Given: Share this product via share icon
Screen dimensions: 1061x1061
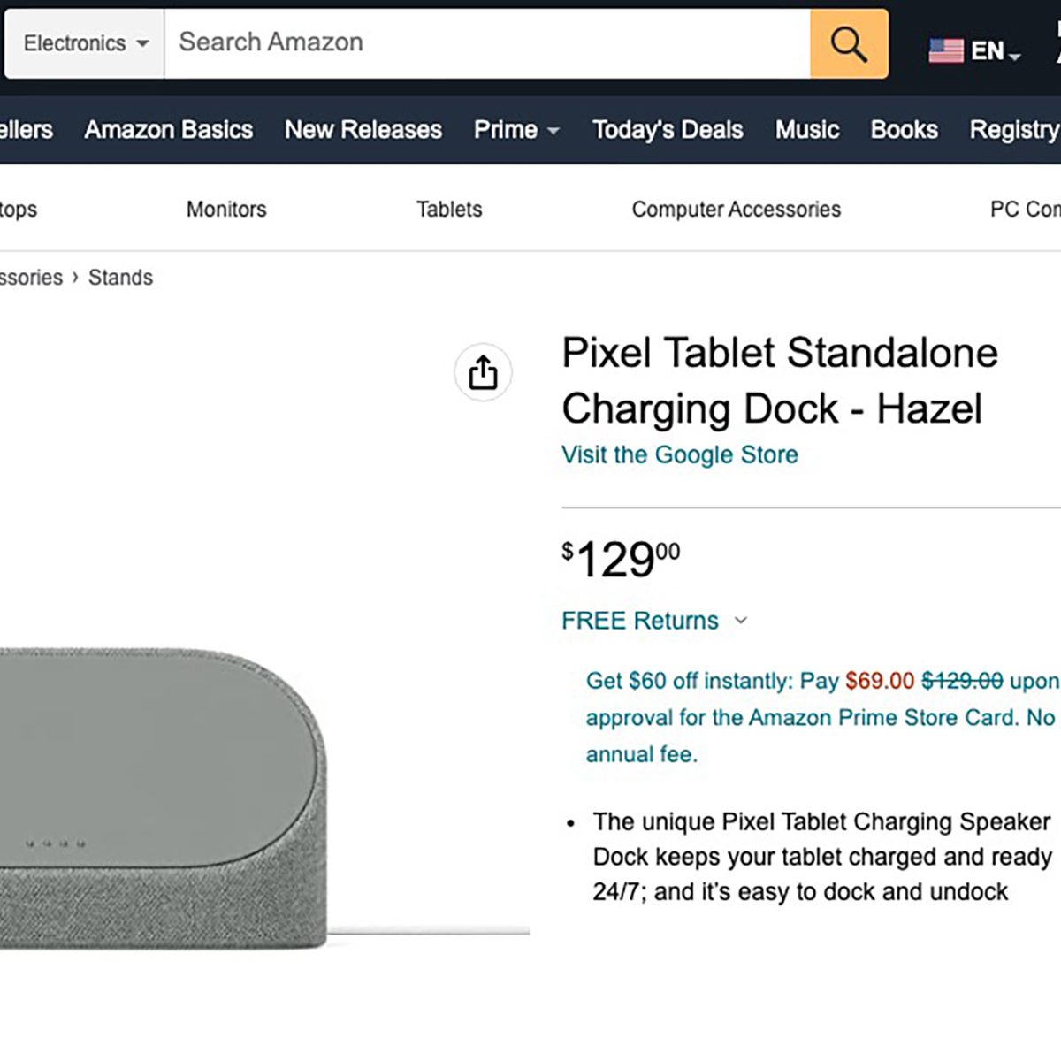Looking at the screenshot, I should coord(483,372).
